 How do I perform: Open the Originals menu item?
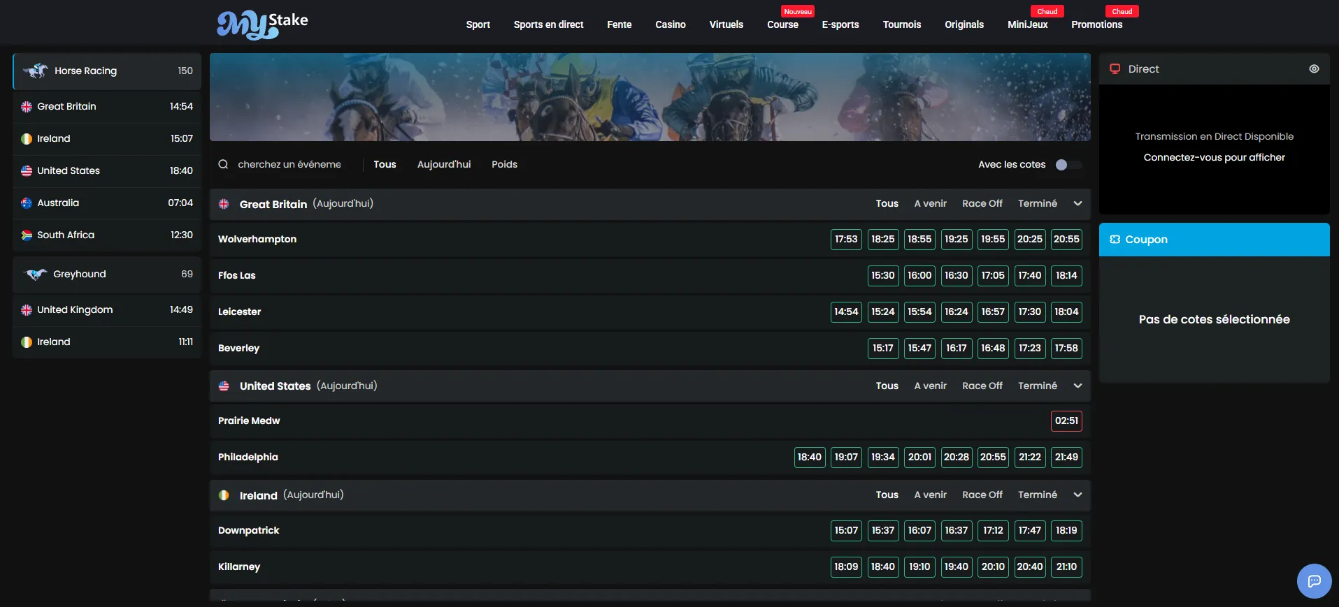pos(964,24)
